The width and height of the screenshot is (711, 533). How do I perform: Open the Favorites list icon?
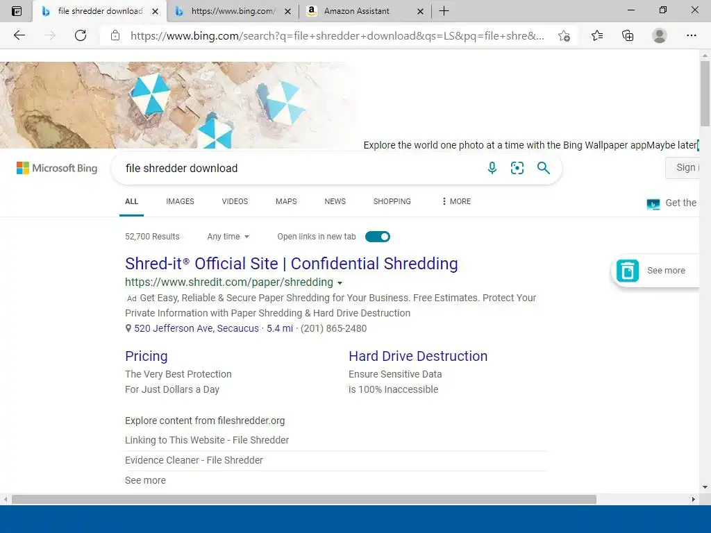click(x=597, y=35)
